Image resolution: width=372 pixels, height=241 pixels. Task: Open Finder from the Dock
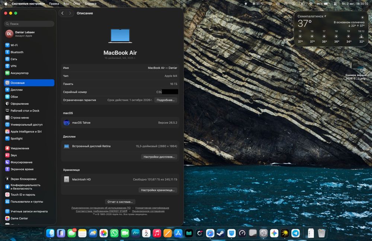click(50, 233)
